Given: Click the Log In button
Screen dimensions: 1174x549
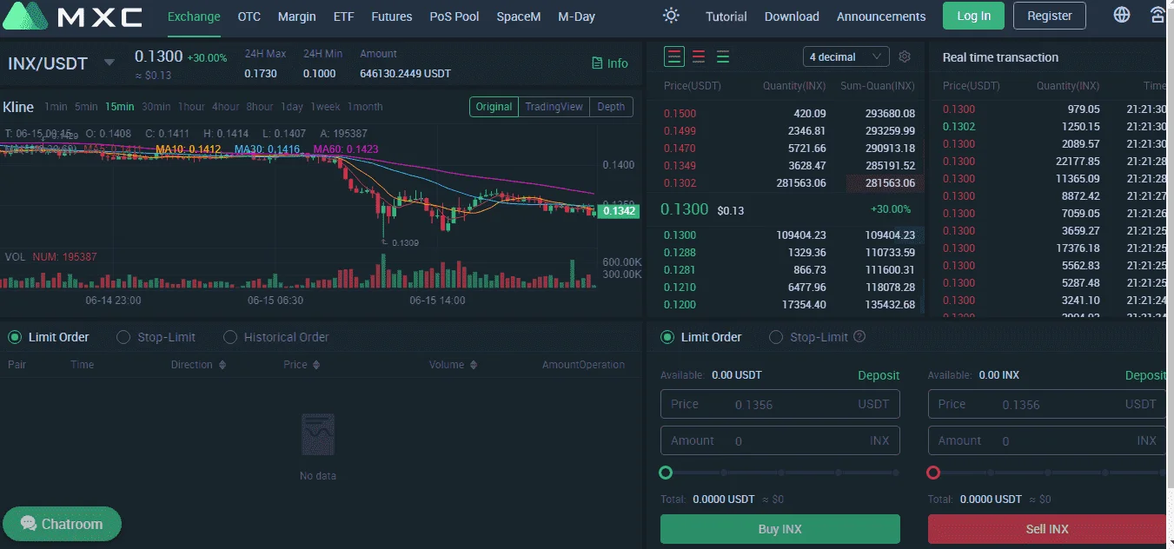Looking at the screenshot, I should tap(973, 16).
